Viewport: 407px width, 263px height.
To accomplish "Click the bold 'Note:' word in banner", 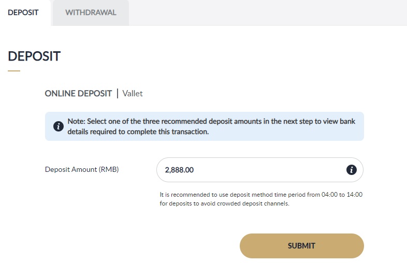I will click(76, 121).
